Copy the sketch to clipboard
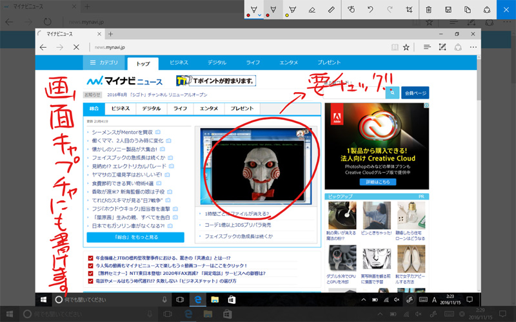 (x=467, y=10)
